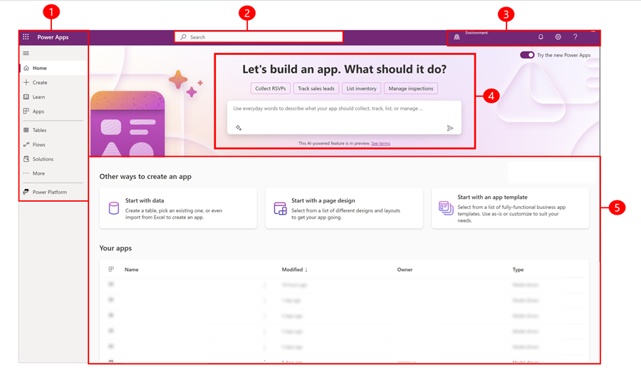Click the Solutions icon in sidebar

click(x=26, y=159)
